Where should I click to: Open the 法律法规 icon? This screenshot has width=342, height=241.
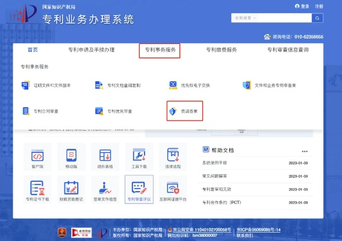[x=173, y=155]
